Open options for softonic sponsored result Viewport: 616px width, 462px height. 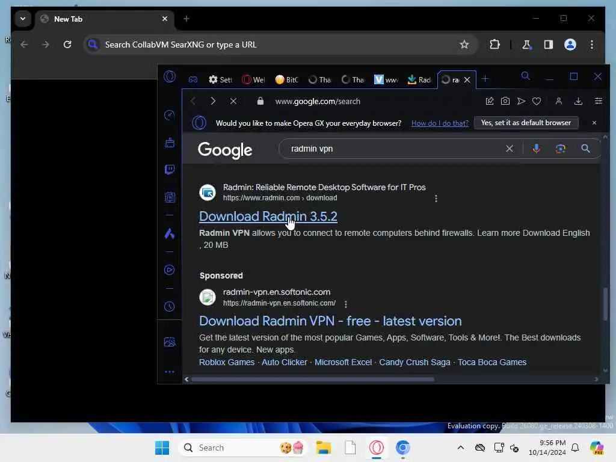coord(346,304)
